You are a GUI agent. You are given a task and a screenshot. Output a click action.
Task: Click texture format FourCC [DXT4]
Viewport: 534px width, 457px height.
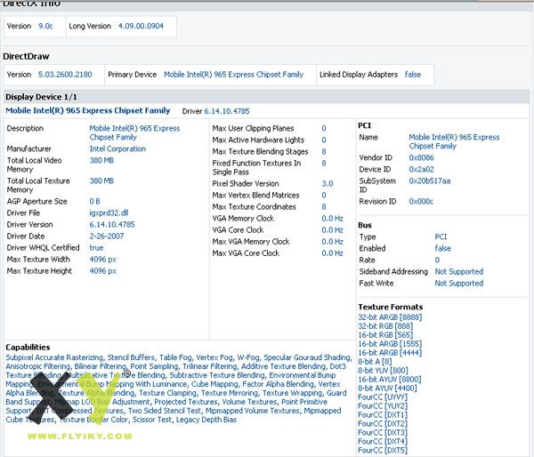tap(383, 441)
